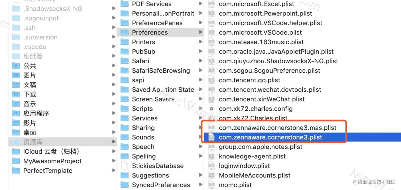Select com.microsoft.VSCode.plist
Image resolution: width=401 pixels, height=190 pixels.
coord(260,33)
